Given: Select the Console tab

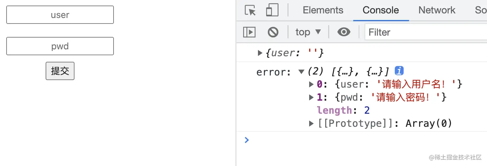Looking at the screenshot, I should tap(381, 10).
